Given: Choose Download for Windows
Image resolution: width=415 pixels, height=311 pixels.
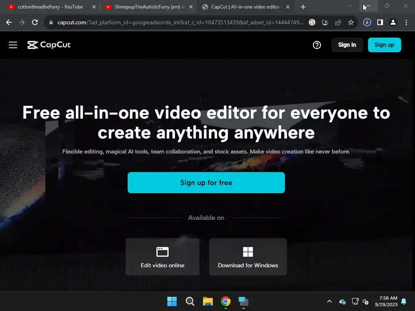Looking at the screenshot, I should click(248, 257).
